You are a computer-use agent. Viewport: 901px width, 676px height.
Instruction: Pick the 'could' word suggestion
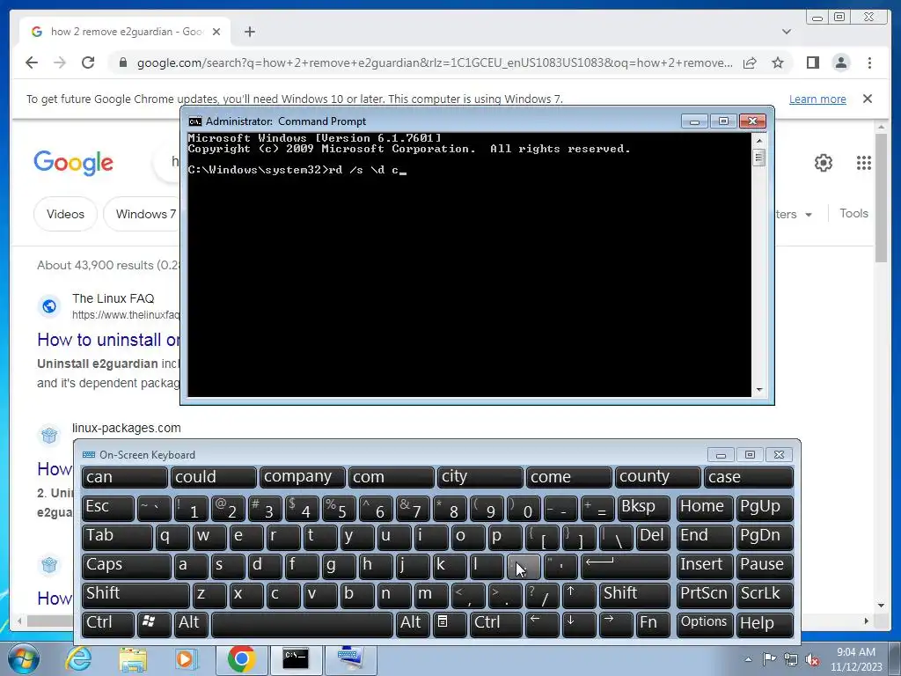(213, 477)
